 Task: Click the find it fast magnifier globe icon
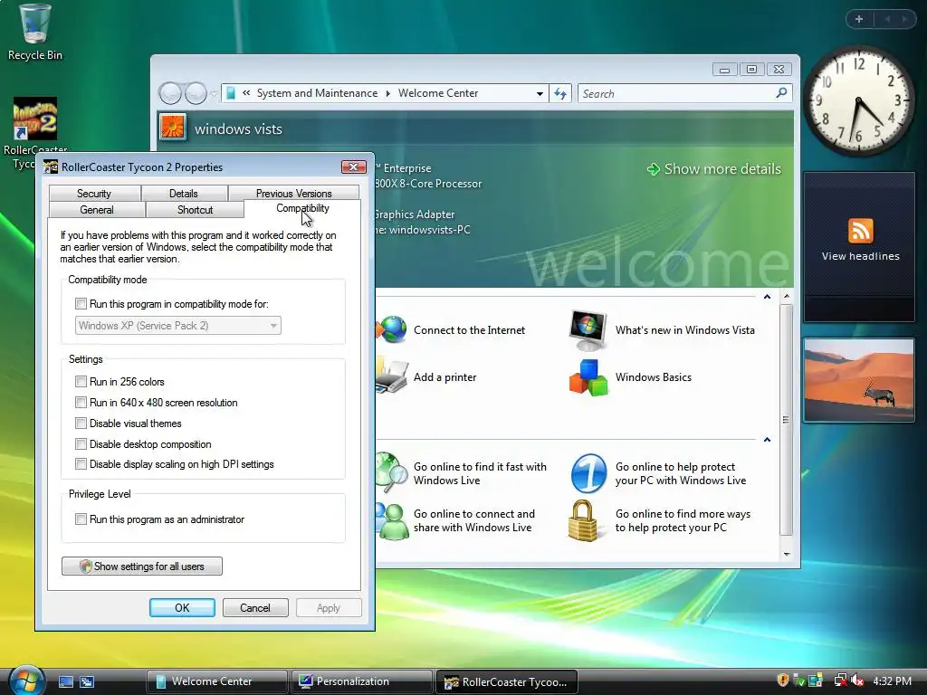391,472
